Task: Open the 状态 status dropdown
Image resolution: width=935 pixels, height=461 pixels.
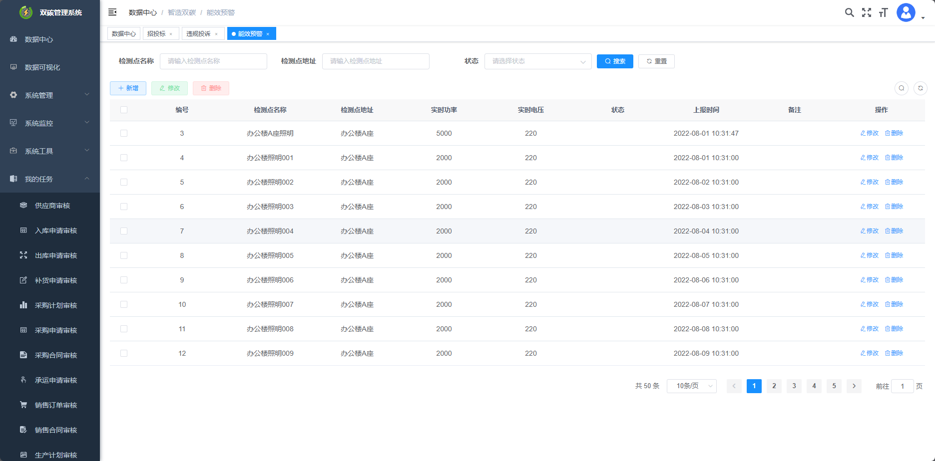Action: (538, 61)
